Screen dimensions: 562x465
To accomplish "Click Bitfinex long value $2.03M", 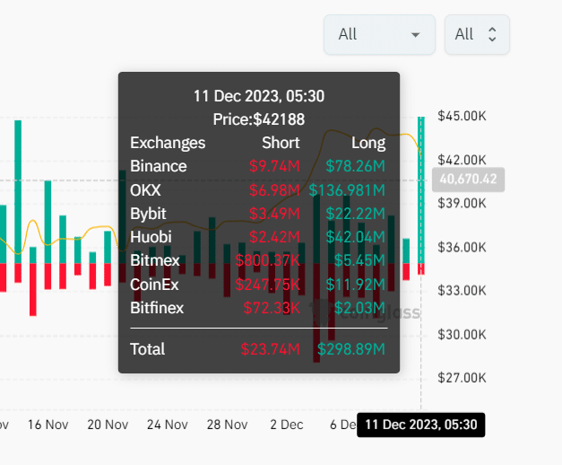I will coord(359,308).
